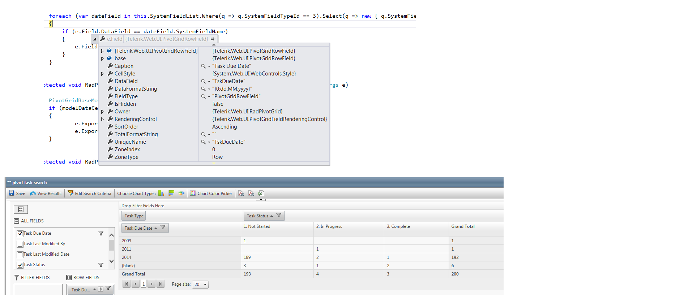Select the 2014 row header cell
This screenshot has width=684, height=295.
pyautogui.click(x=180, y=257)
